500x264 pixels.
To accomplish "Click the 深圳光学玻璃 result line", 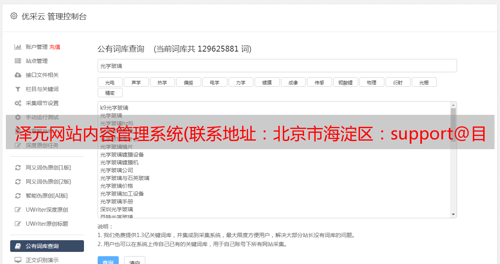I will pos(116,209).
